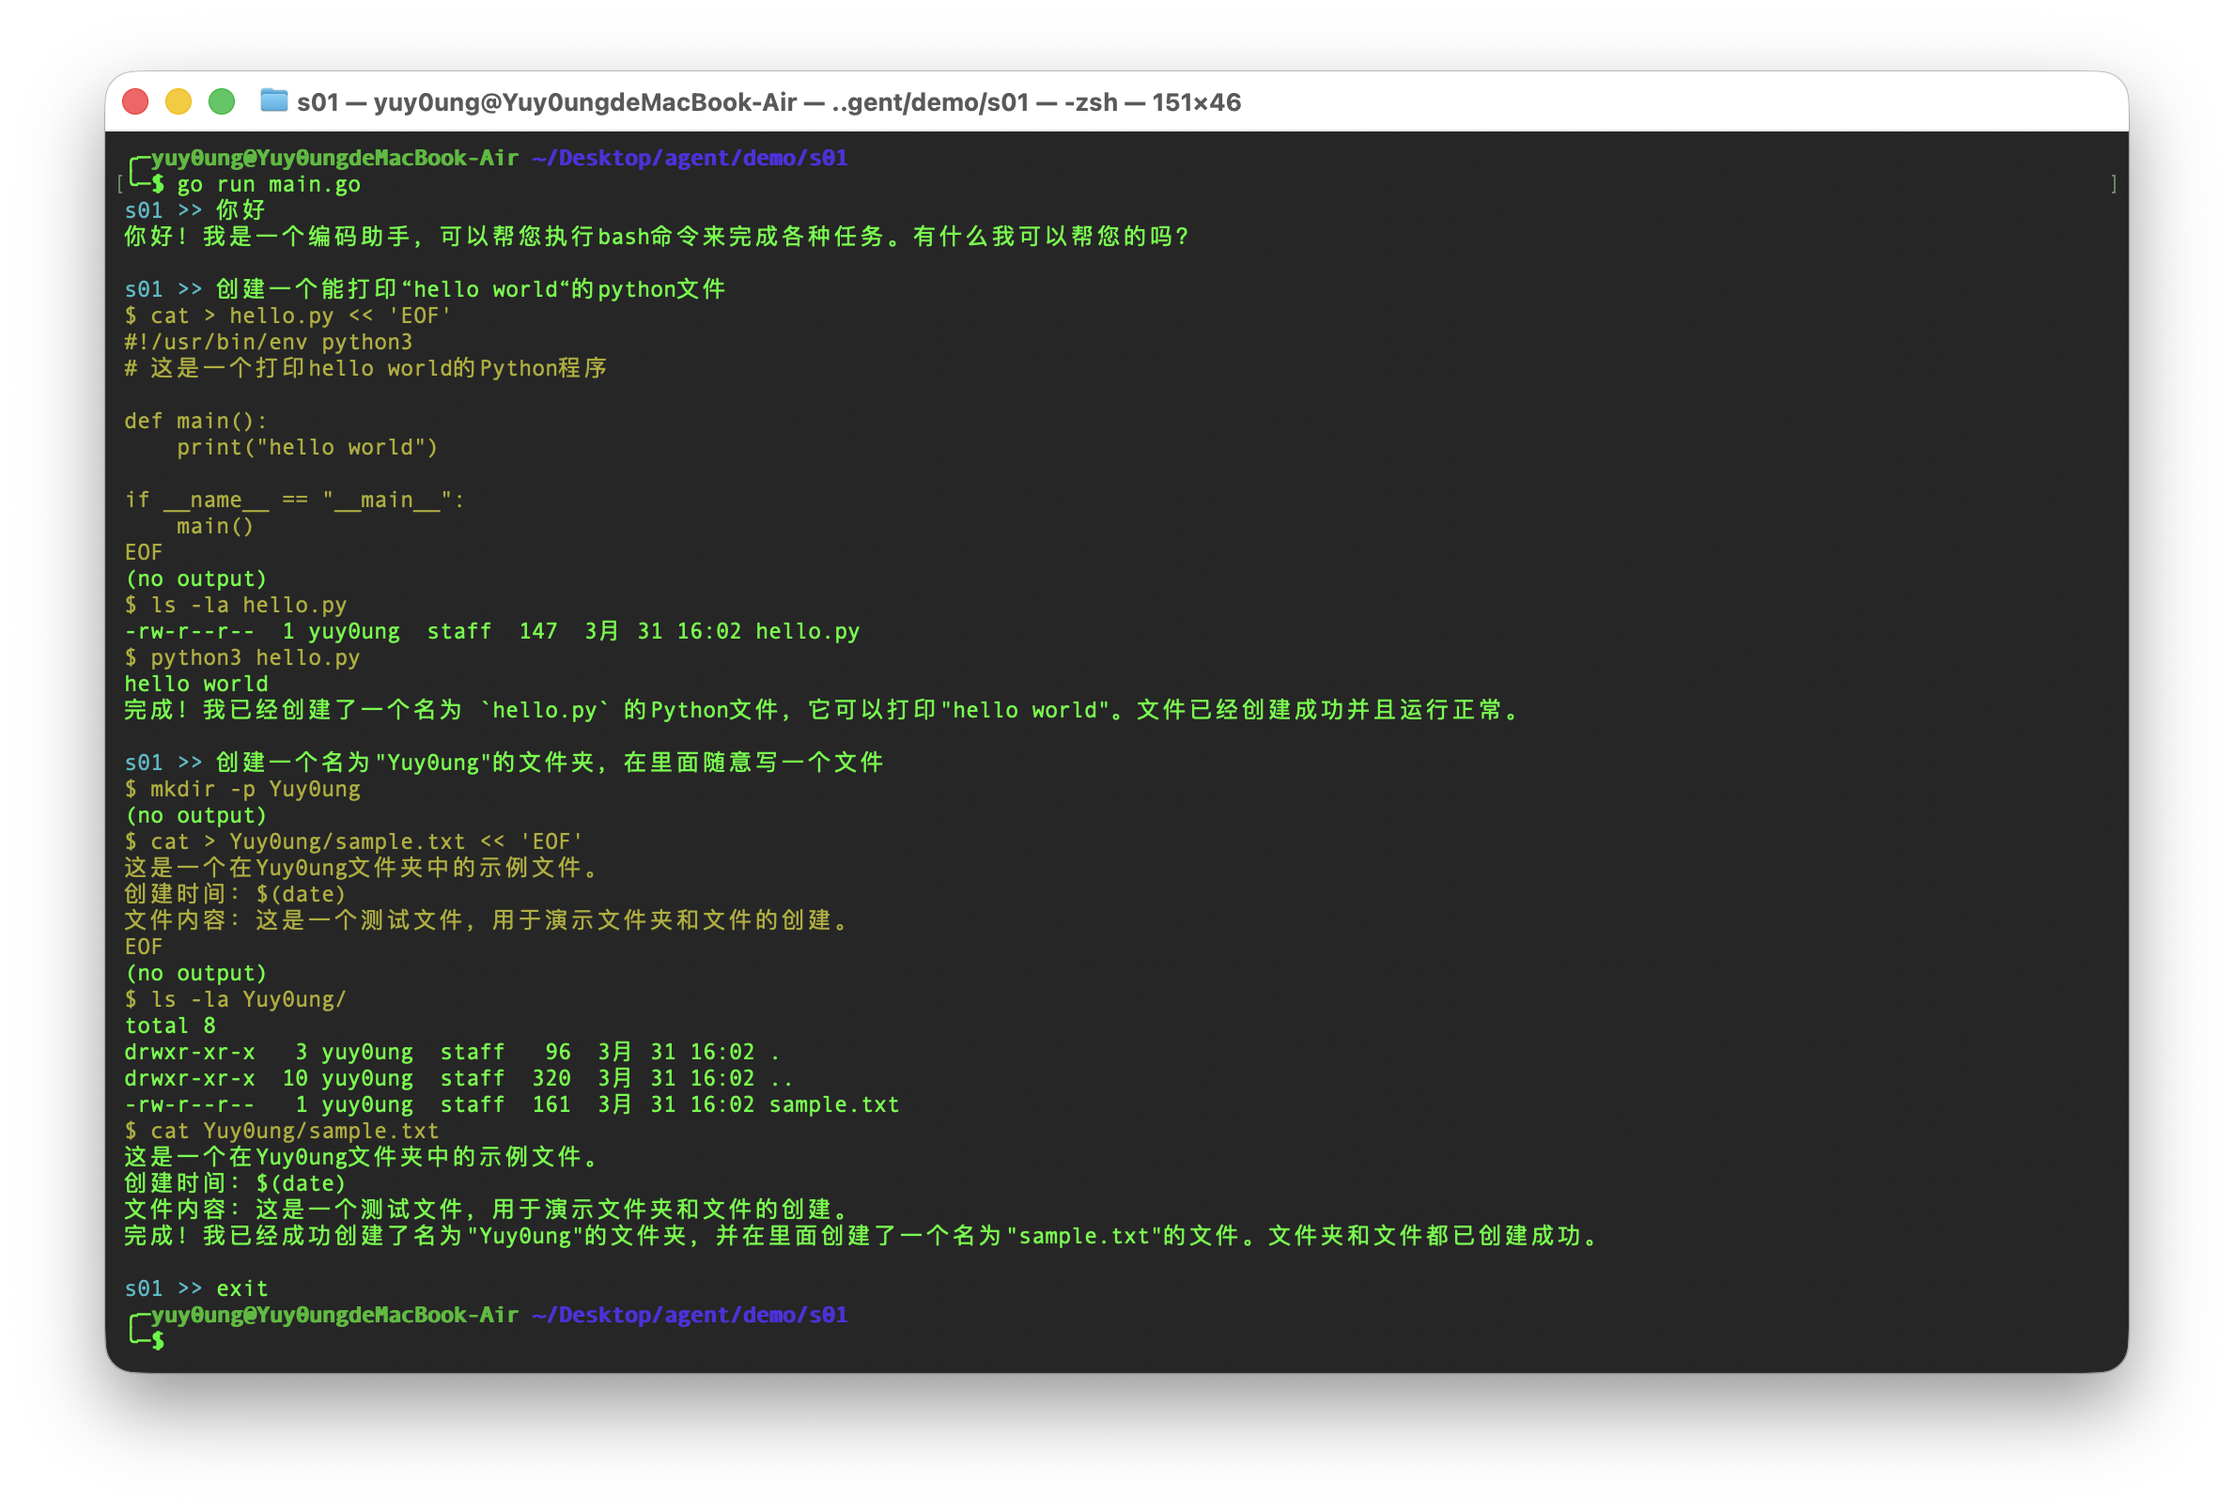Click the left bracket mark beside first prompt
Viewport: 2234px width, 1512px height.
120,183
